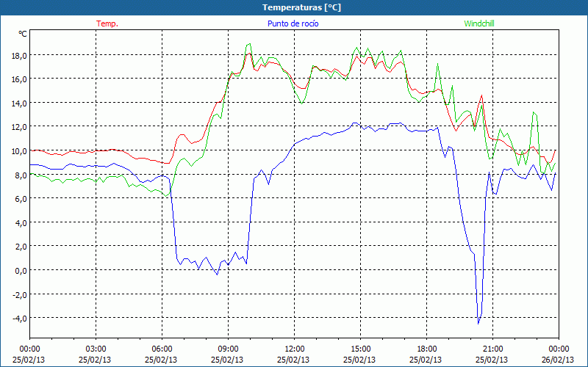Click the '°C' axis unit label
This screenshot has width=588, height=367.
point(23,34)
